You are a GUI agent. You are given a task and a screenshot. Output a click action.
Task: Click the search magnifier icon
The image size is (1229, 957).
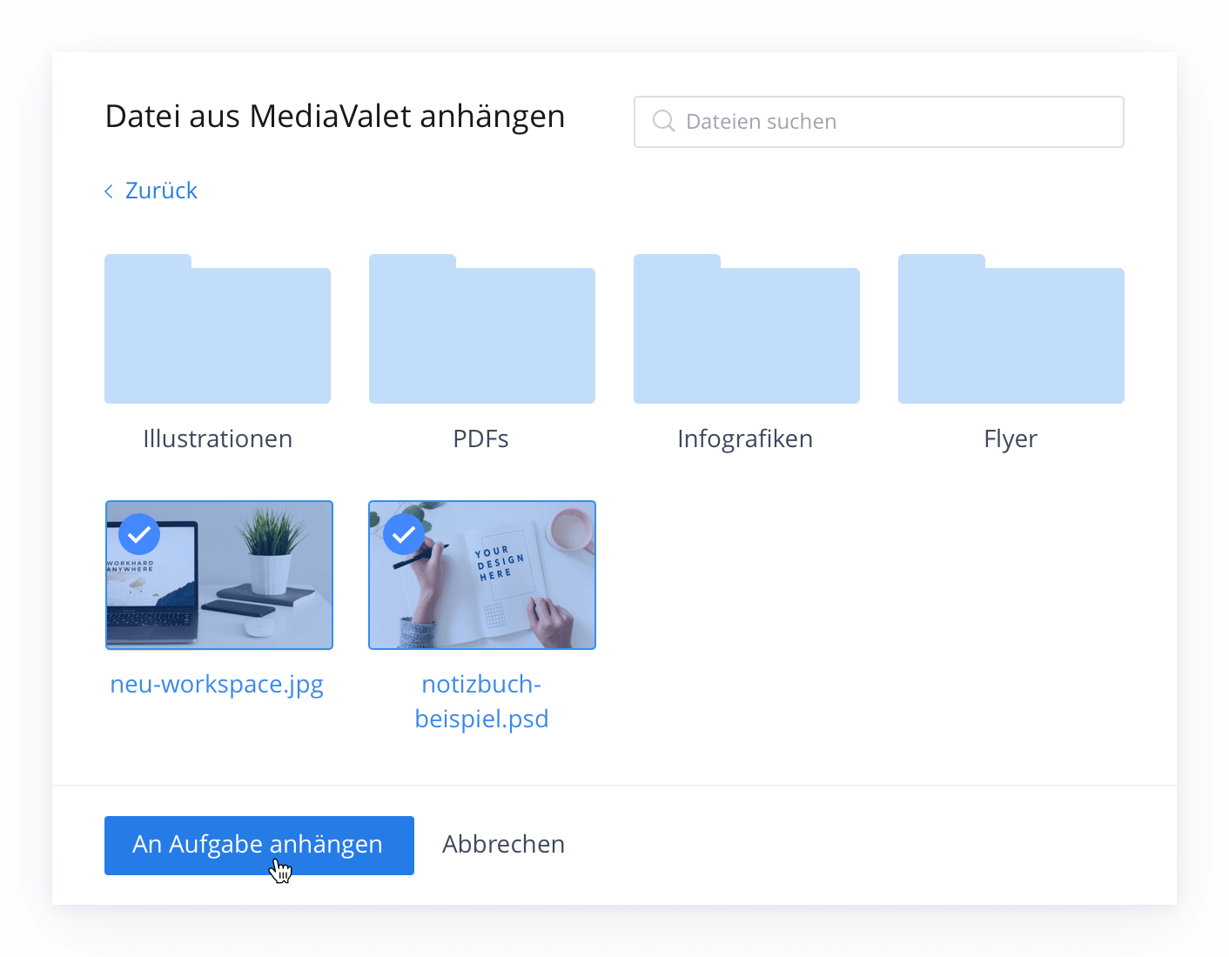point(664,122)
